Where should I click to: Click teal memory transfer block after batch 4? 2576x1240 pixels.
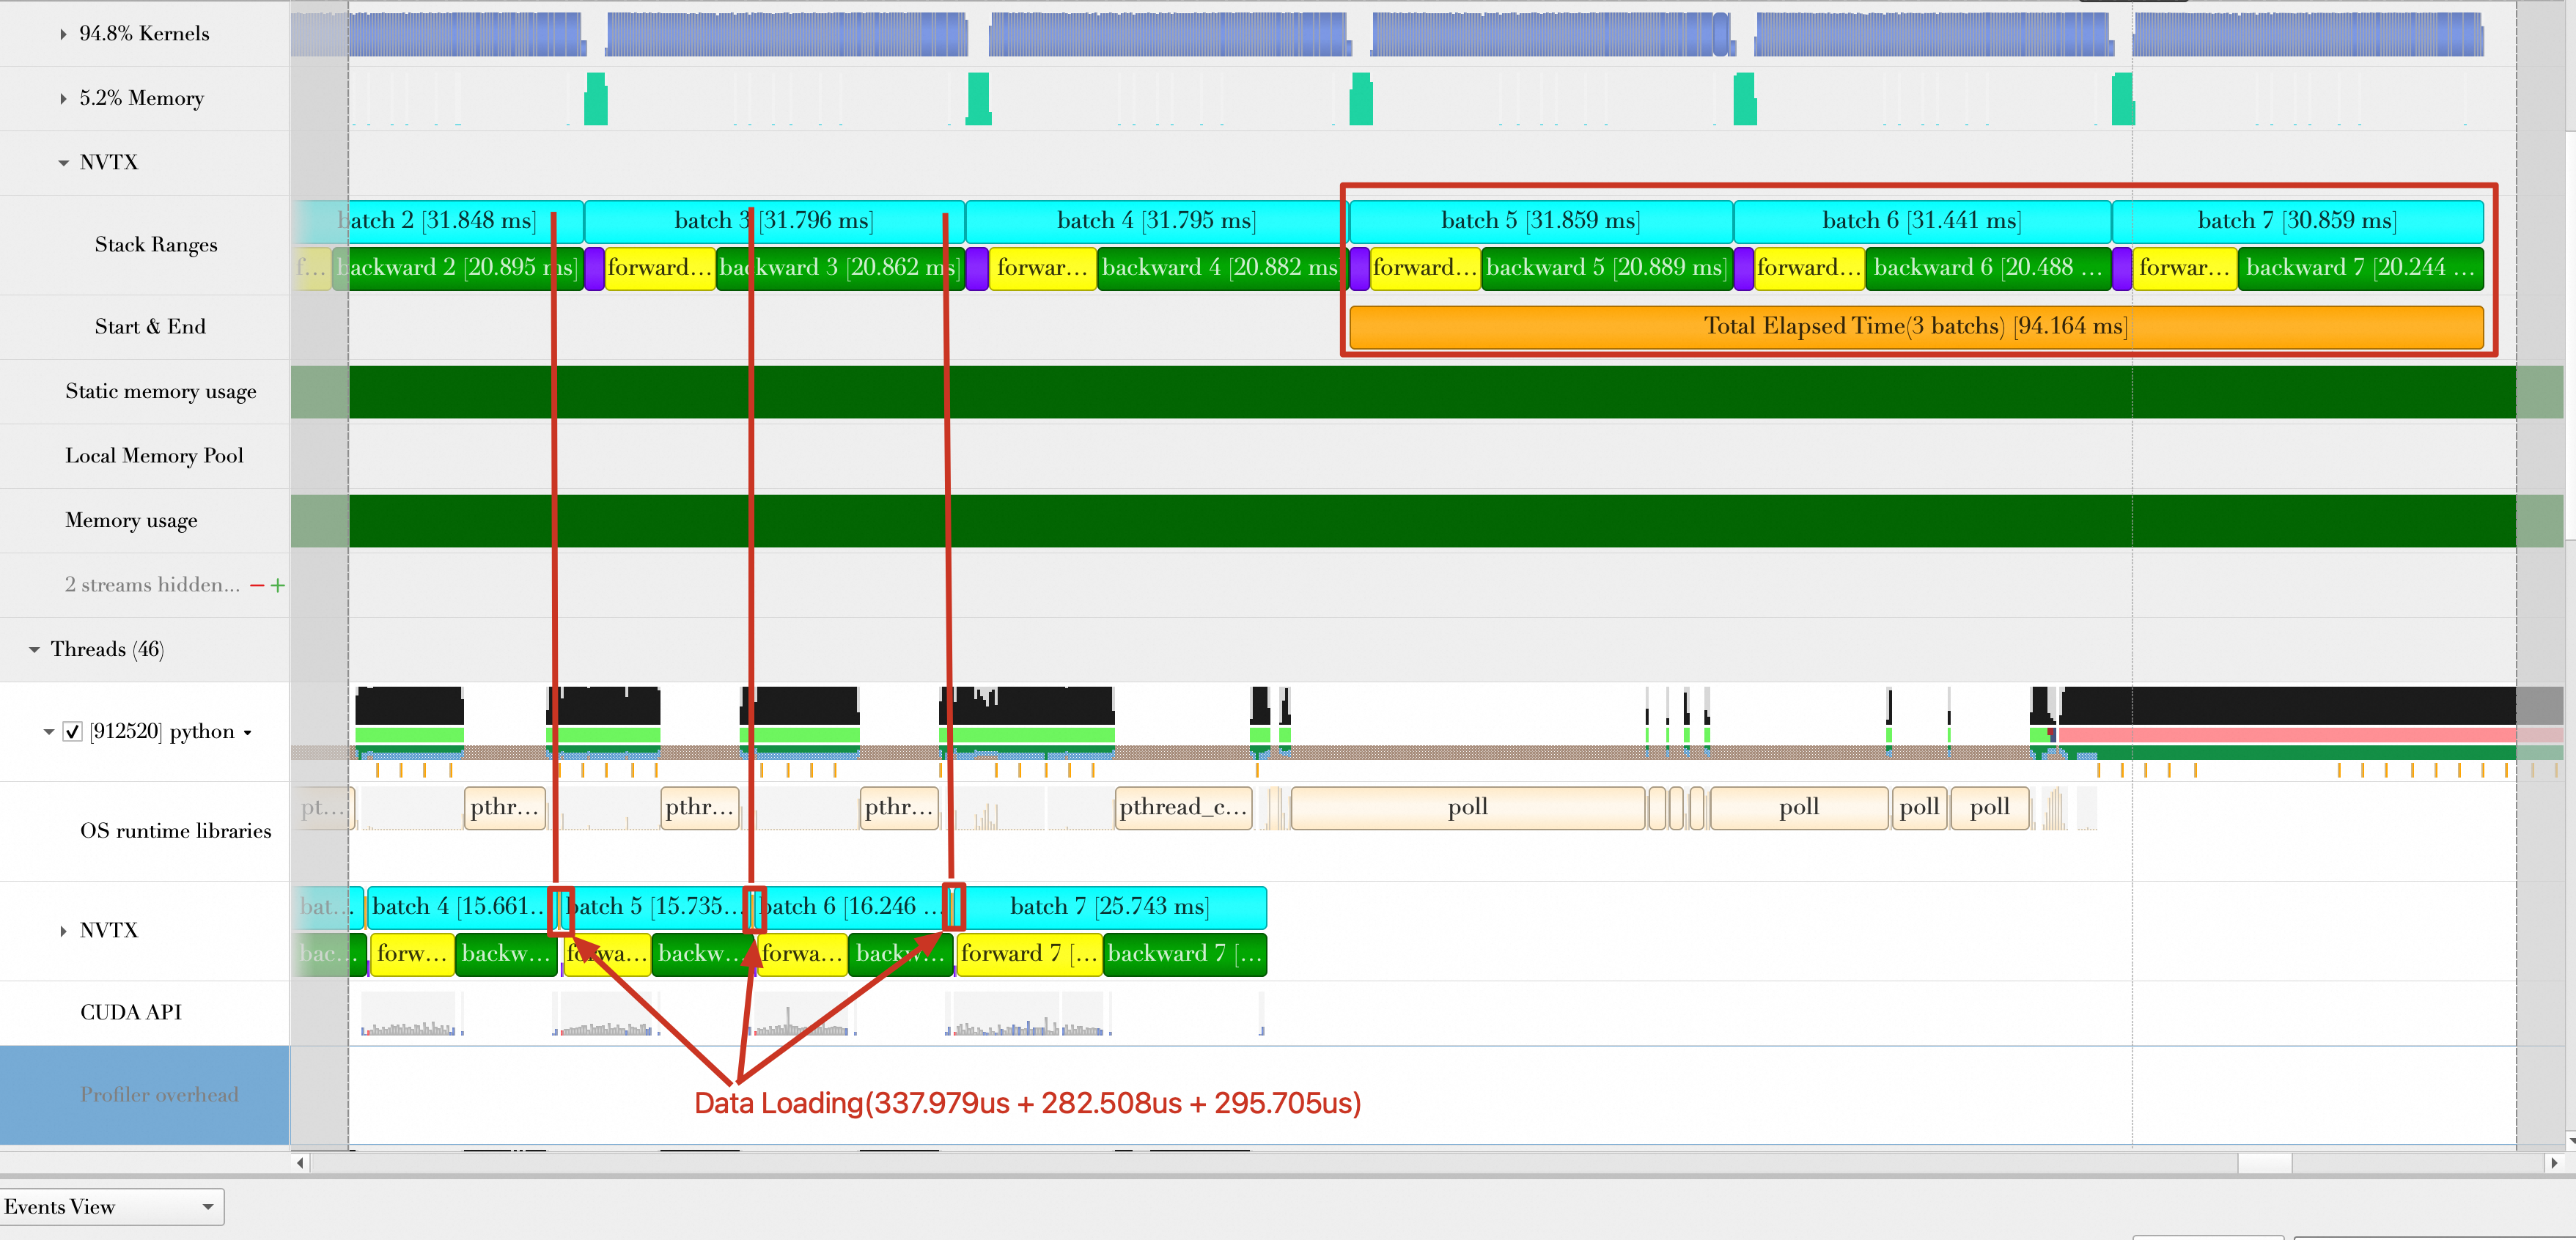coord(1361,100)
